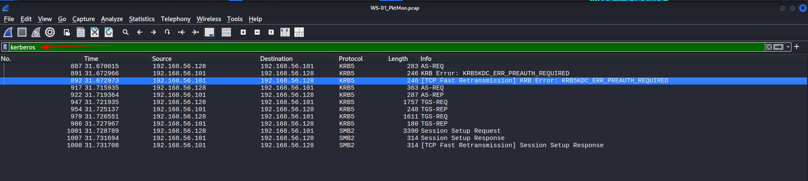The width and height of the screenshot is (808, 181).
Task: Open the Statistics menu
Action: 142,19
